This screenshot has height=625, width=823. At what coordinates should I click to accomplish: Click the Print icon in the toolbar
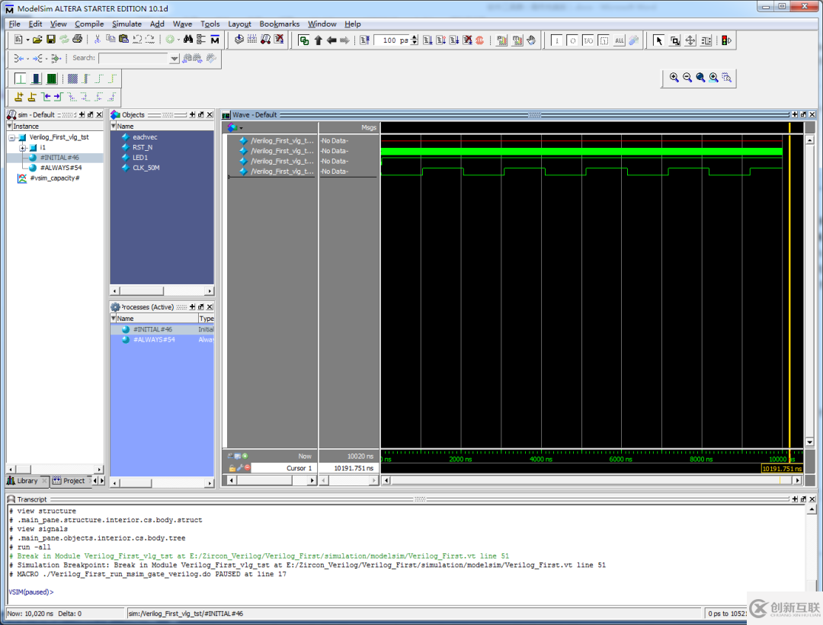click(x=77, y=40)
